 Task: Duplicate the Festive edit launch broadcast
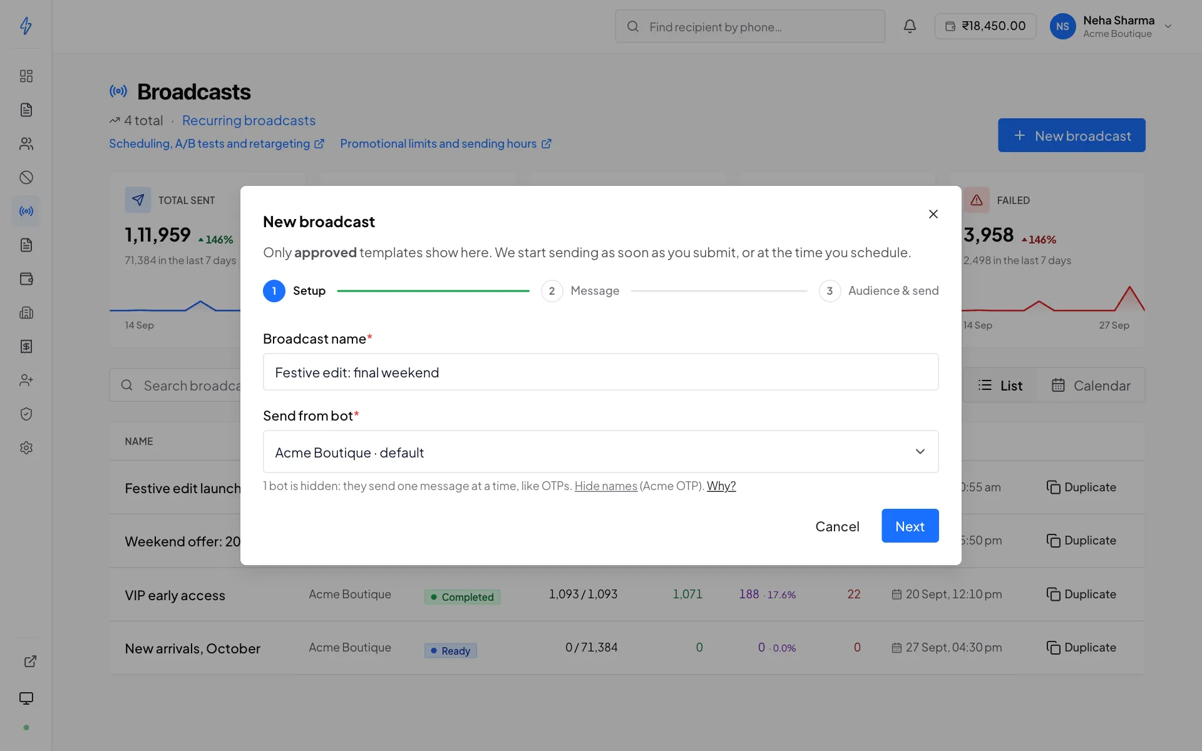(1081, 487)
